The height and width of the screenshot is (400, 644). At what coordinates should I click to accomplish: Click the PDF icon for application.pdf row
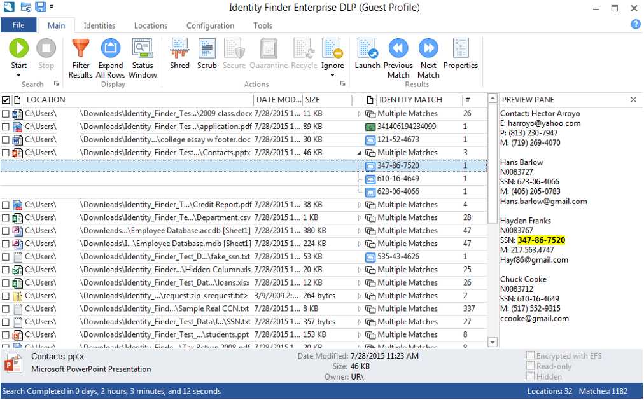17,127
